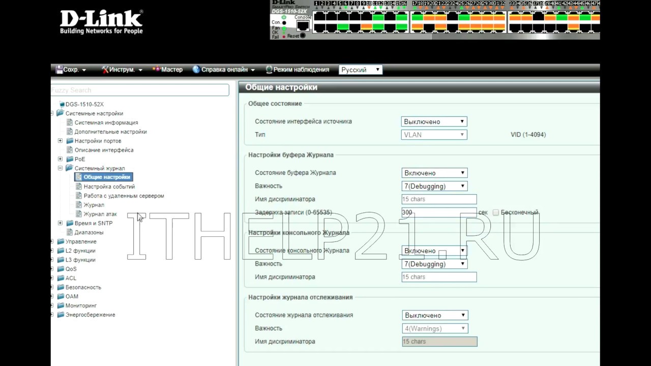Click the Fuzzy Search field
Viewport: 651px width, 366px height.
140,90
